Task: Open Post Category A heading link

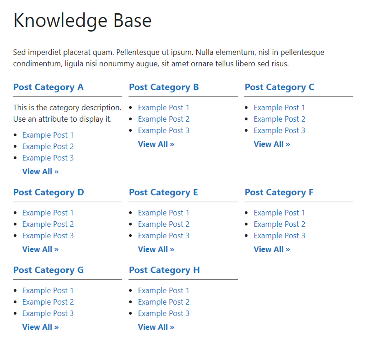Action: tap(48, 87)
